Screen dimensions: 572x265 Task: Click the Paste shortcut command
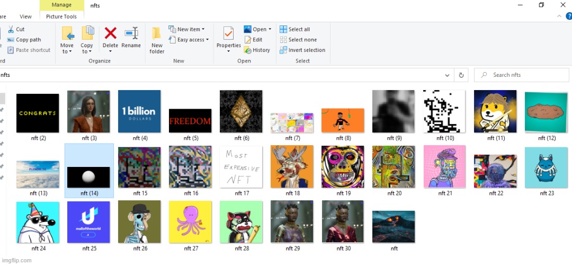coord(29,50)
